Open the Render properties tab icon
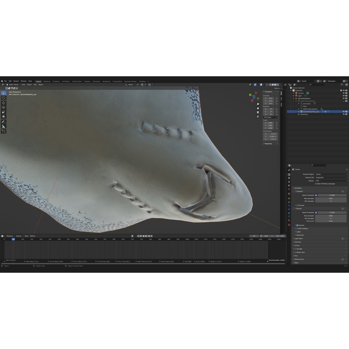 [x=289, y=174]
